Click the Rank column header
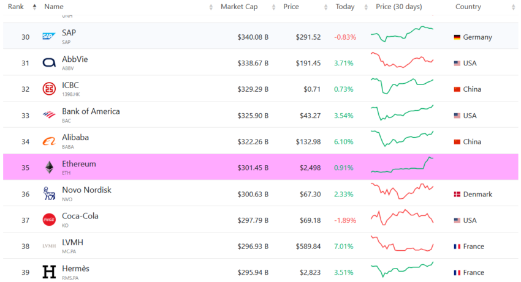The width and height of the screenshot is (521, 282). (x=15, y=7)
